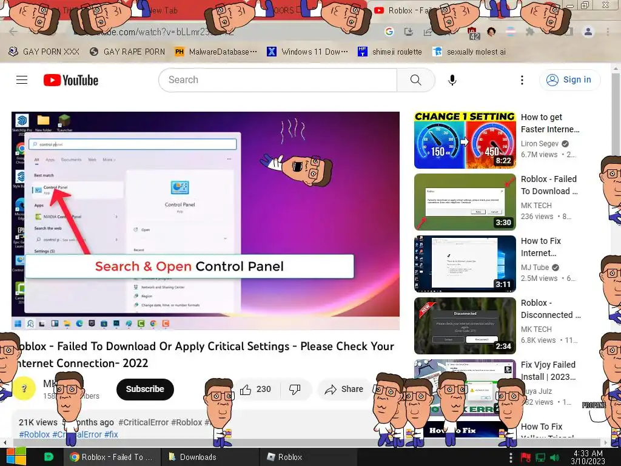Open the 3:11 How to Fix Internet thumbnail
This screenshot has width=621, height=466.
pyautogui.click(x=465, y=264)
